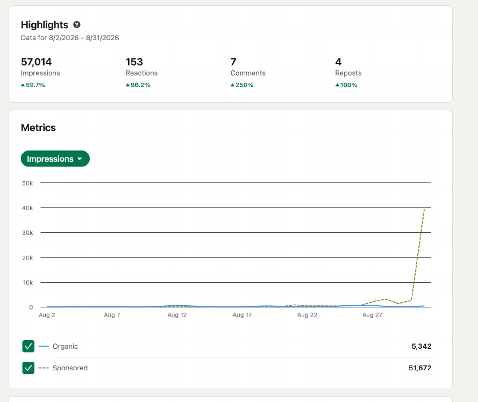The height and width of the screenshot is (402, 478).
Task: Click the 50k y-axis label
Action: tap(27, 183)
